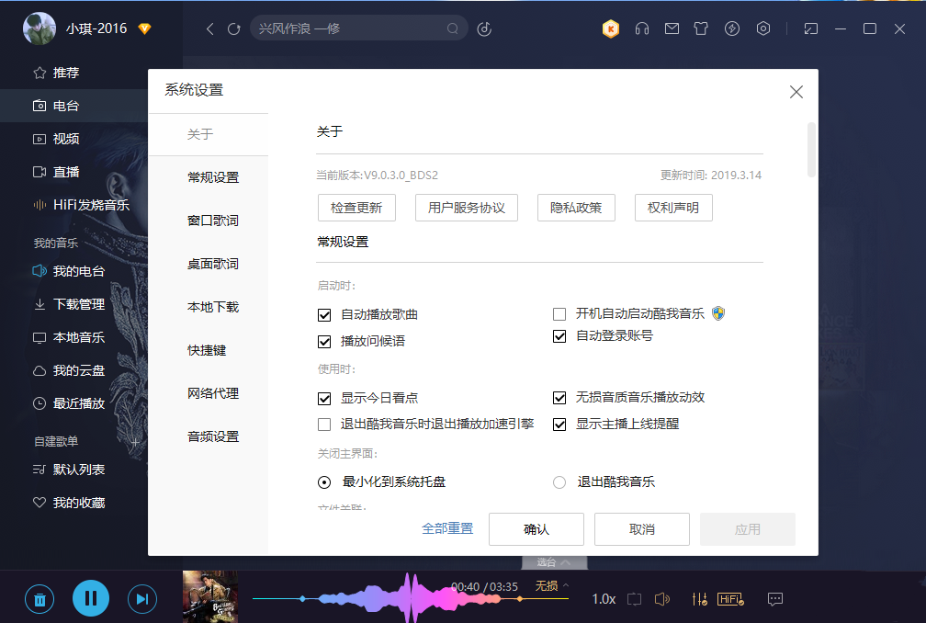Image resolution: width=926 pixels, height=623 pixels.
Task: Click the search field with 兴风作浪 text
Action: click(358, 28)
